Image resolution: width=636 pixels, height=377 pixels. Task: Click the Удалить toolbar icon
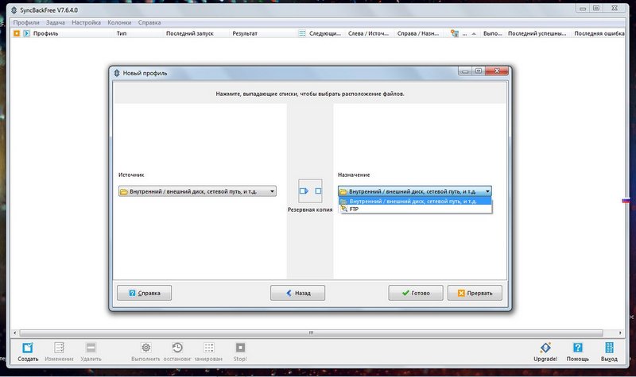(x=91, y=348)
